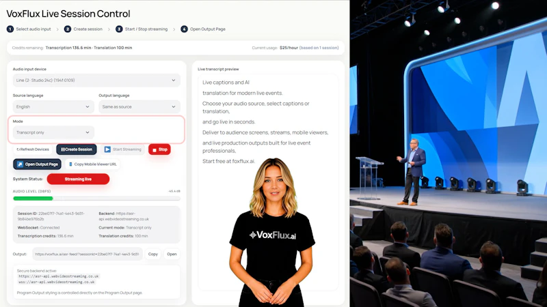Image resolution: width=547 pixels, height=307 pixels.
Task: Open the Mode Transcript only dropdown
Action: pyautogui.click(x=53, y=132)
